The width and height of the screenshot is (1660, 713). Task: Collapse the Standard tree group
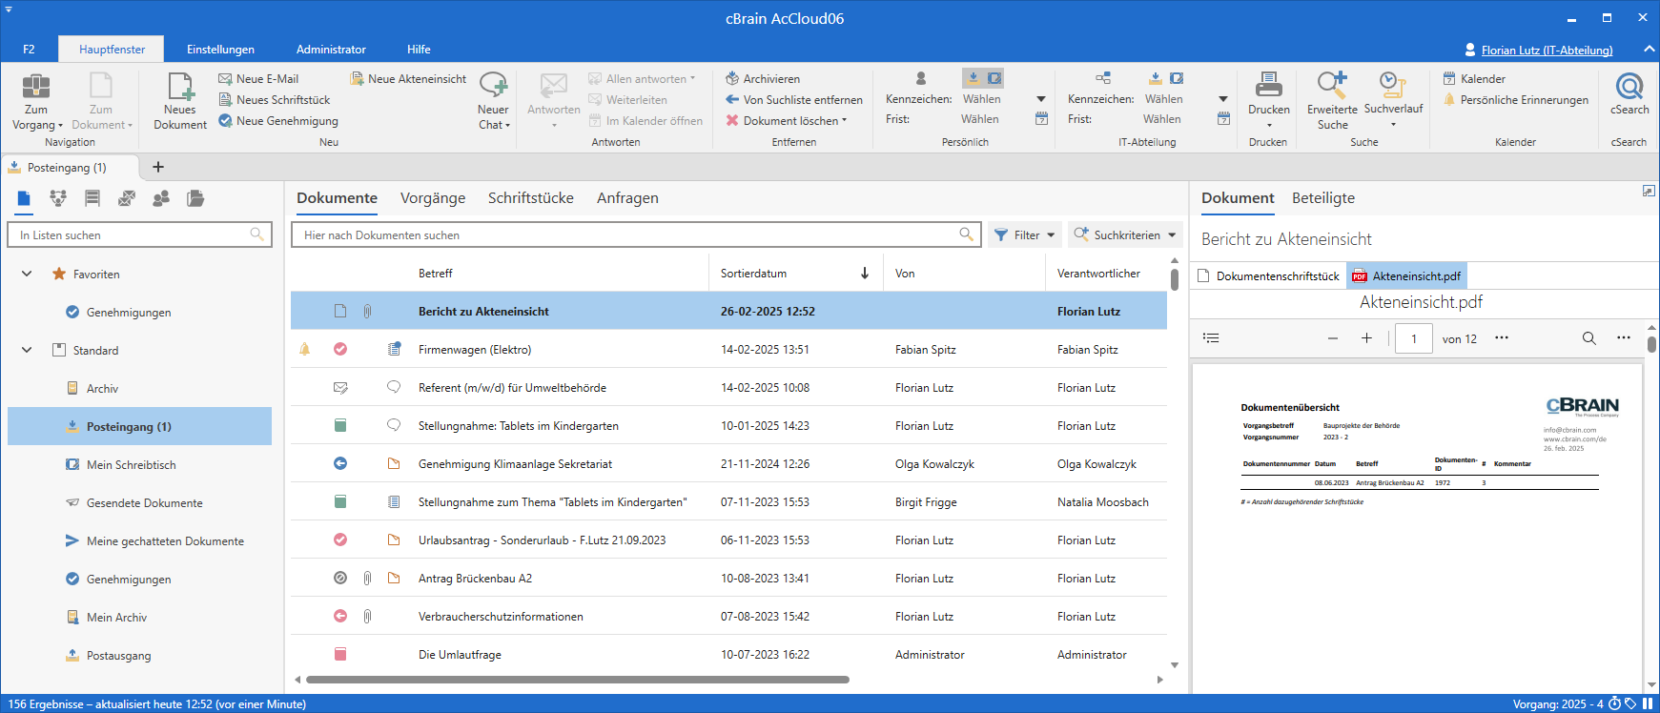(27, 351)
